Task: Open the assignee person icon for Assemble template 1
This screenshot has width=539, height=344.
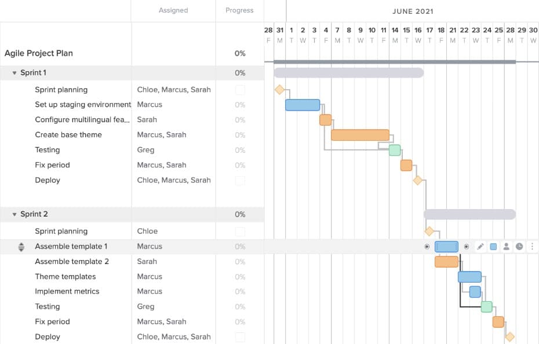Action: [x=507, y=246]
